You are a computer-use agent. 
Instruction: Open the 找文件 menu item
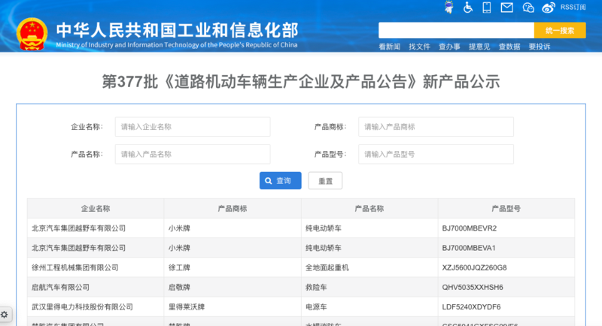click(x=419, y=47)
